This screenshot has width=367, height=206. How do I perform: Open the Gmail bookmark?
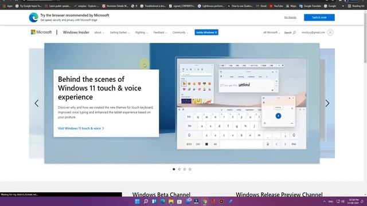tap(261, 6)
